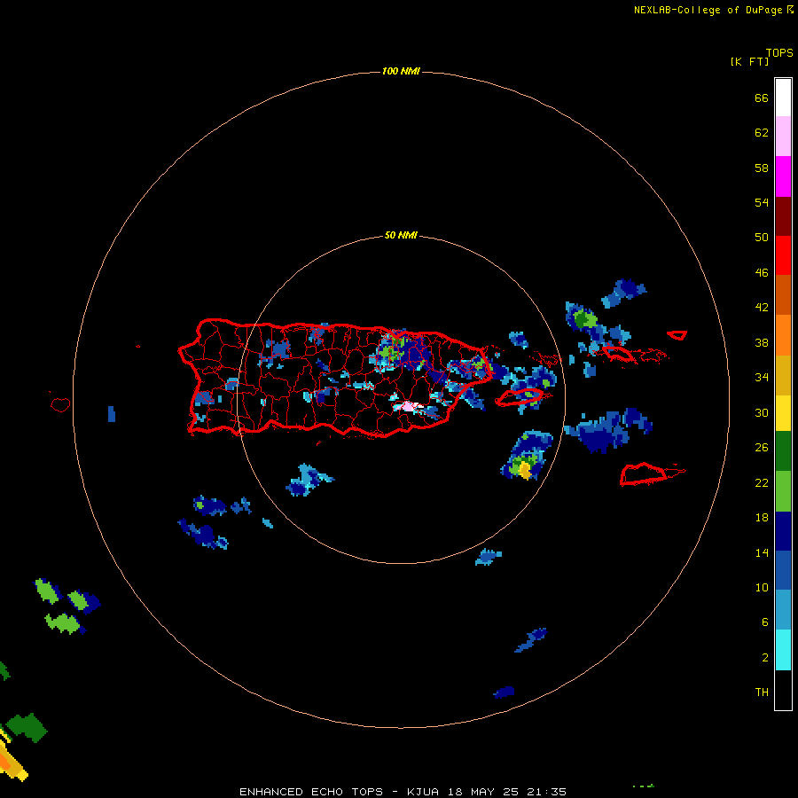798x798 pixels.
Task: Click the bright red 46-50 kft legend swatch
Action: [783, 255]
